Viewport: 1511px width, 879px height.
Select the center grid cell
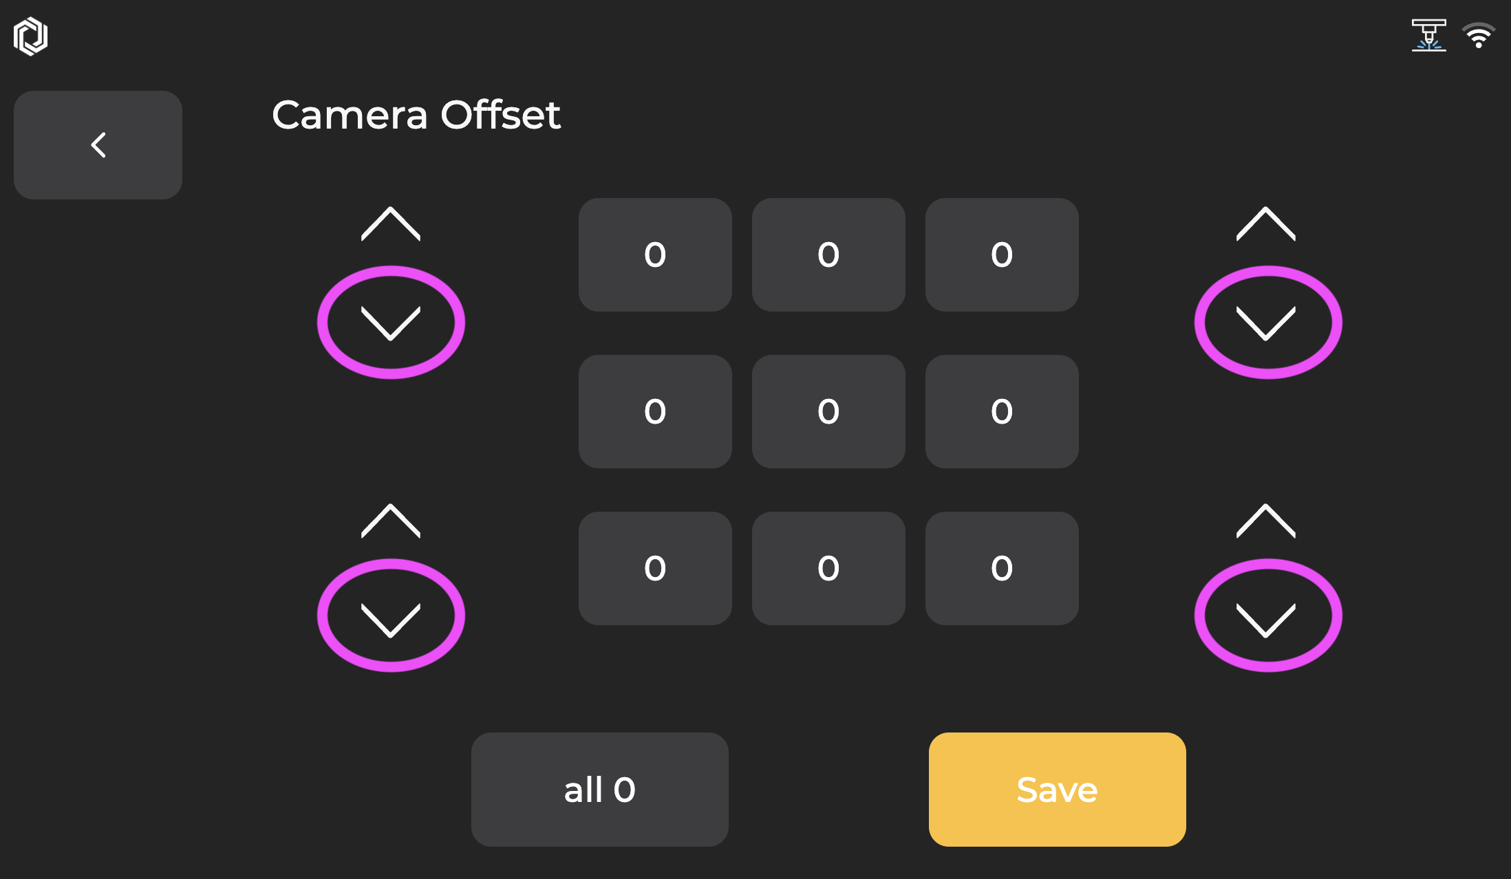(828, 412)
